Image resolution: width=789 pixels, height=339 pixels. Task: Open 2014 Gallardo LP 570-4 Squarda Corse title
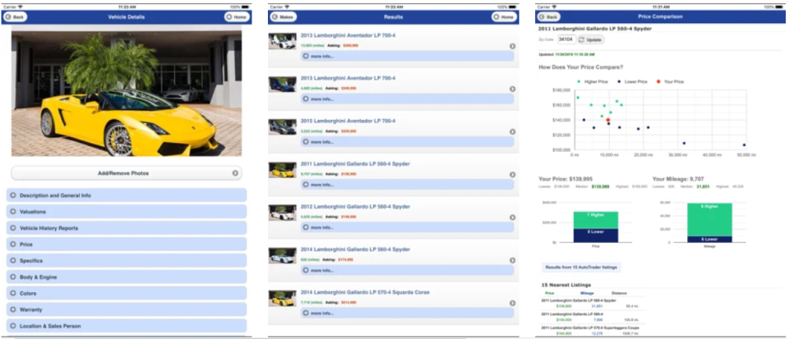pyautogui.click(x=365, y=292)
